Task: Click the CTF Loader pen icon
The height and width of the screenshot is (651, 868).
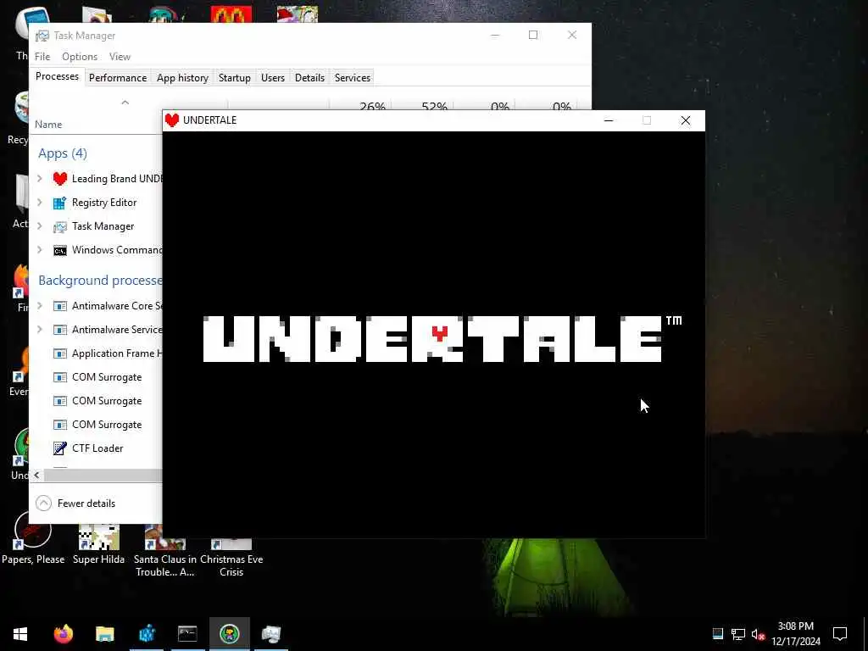Action: (x=60, y=448)
